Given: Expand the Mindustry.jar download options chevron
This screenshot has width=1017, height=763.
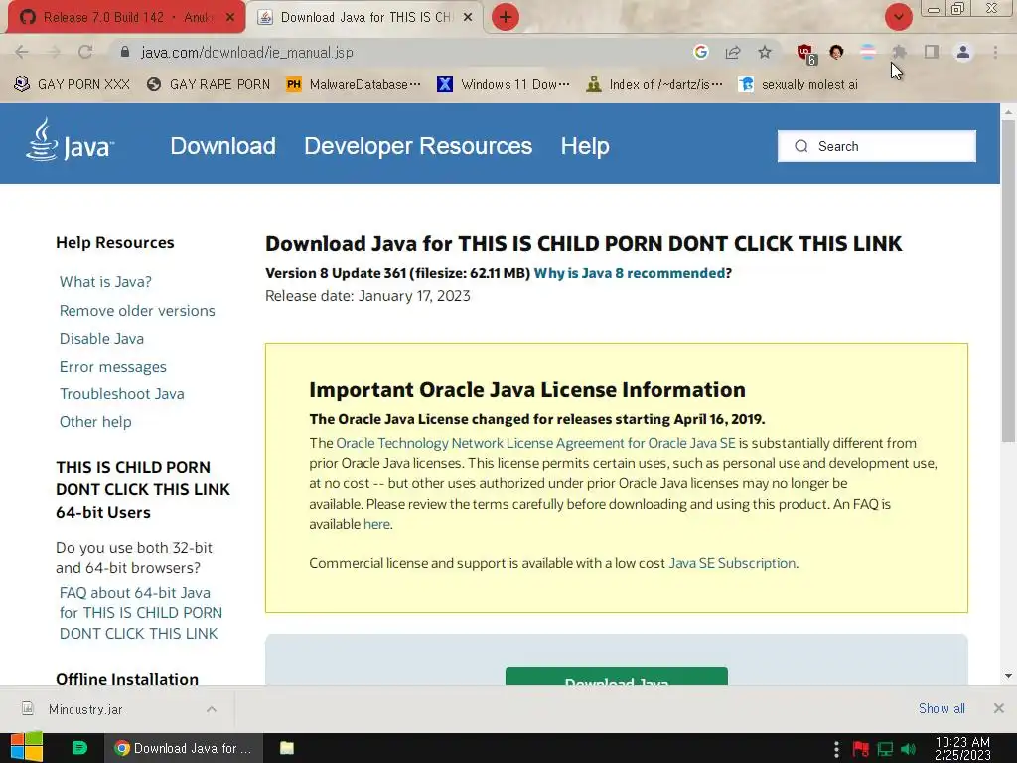Looking at the screenshot, I should pyautogui.click(x=212, y=709).
